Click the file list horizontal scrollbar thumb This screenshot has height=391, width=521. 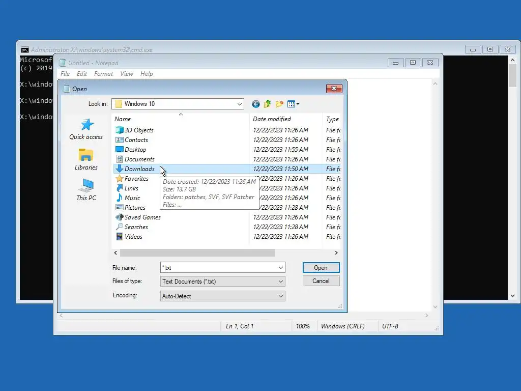pos(197,253)
